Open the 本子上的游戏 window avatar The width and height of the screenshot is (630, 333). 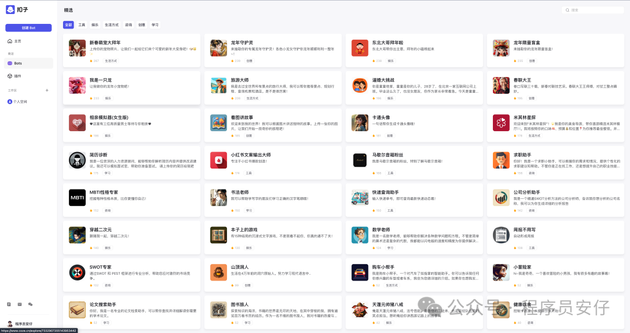tap(219, 234)
